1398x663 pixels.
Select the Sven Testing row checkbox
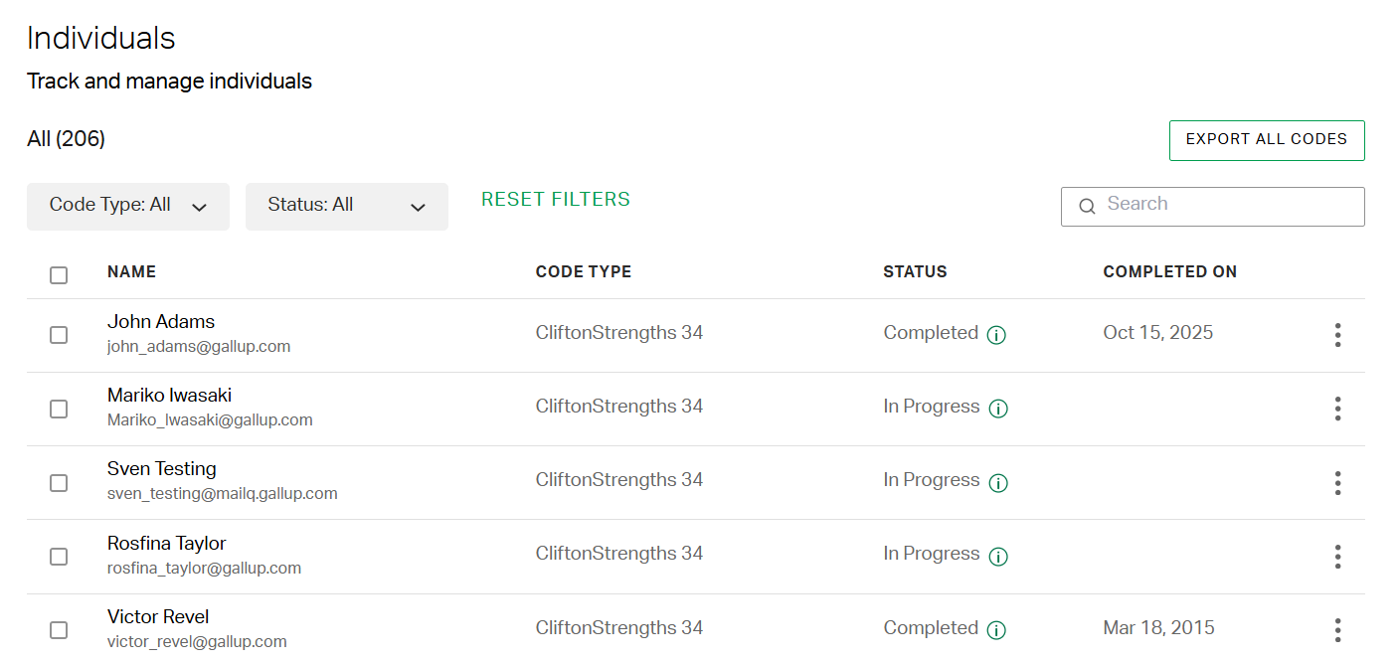(59, 483)
